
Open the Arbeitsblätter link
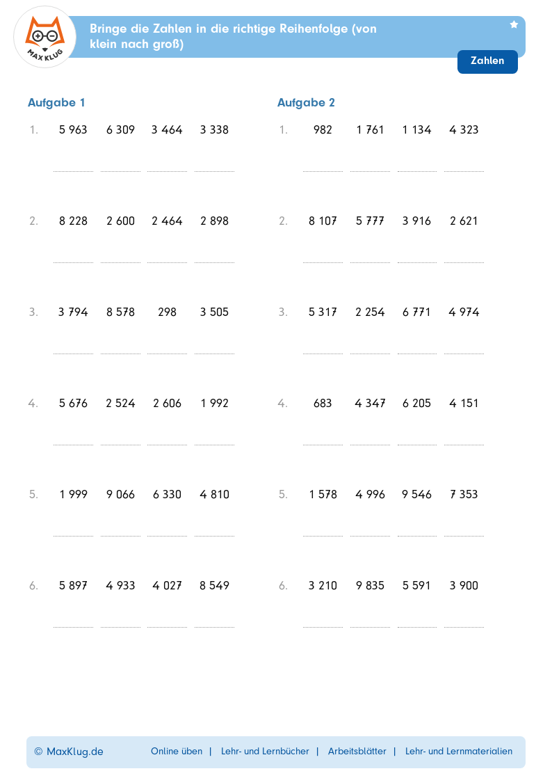point(357,752)
